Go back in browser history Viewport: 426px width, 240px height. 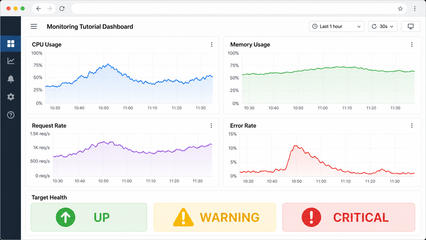(38, 9)
